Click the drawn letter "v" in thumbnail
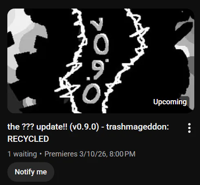The height and width of the screenshot is (185, 200). [x=98, y=24]
